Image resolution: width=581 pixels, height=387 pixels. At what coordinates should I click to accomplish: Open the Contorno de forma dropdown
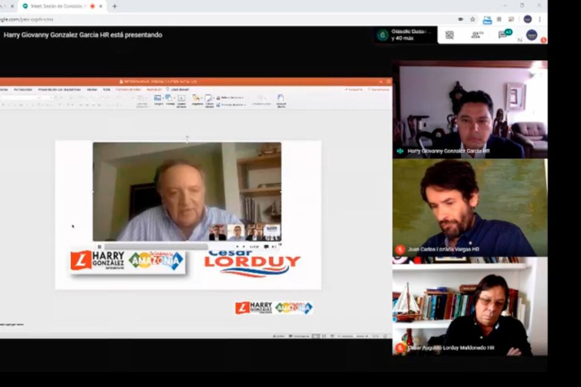point(231,104)
